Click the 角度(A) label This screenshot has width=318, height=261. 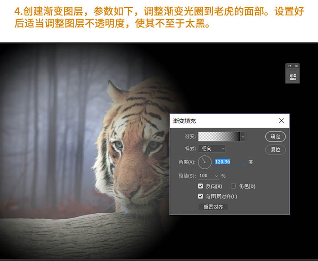click(187, 162)
